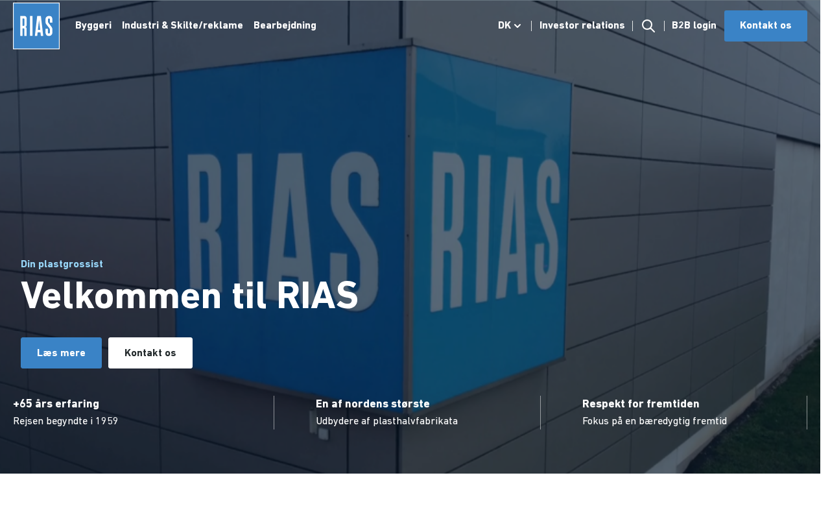
Task: Click 'Fokus på en bæredygtig fremtid' text
Action: click(x=654, y=421)
